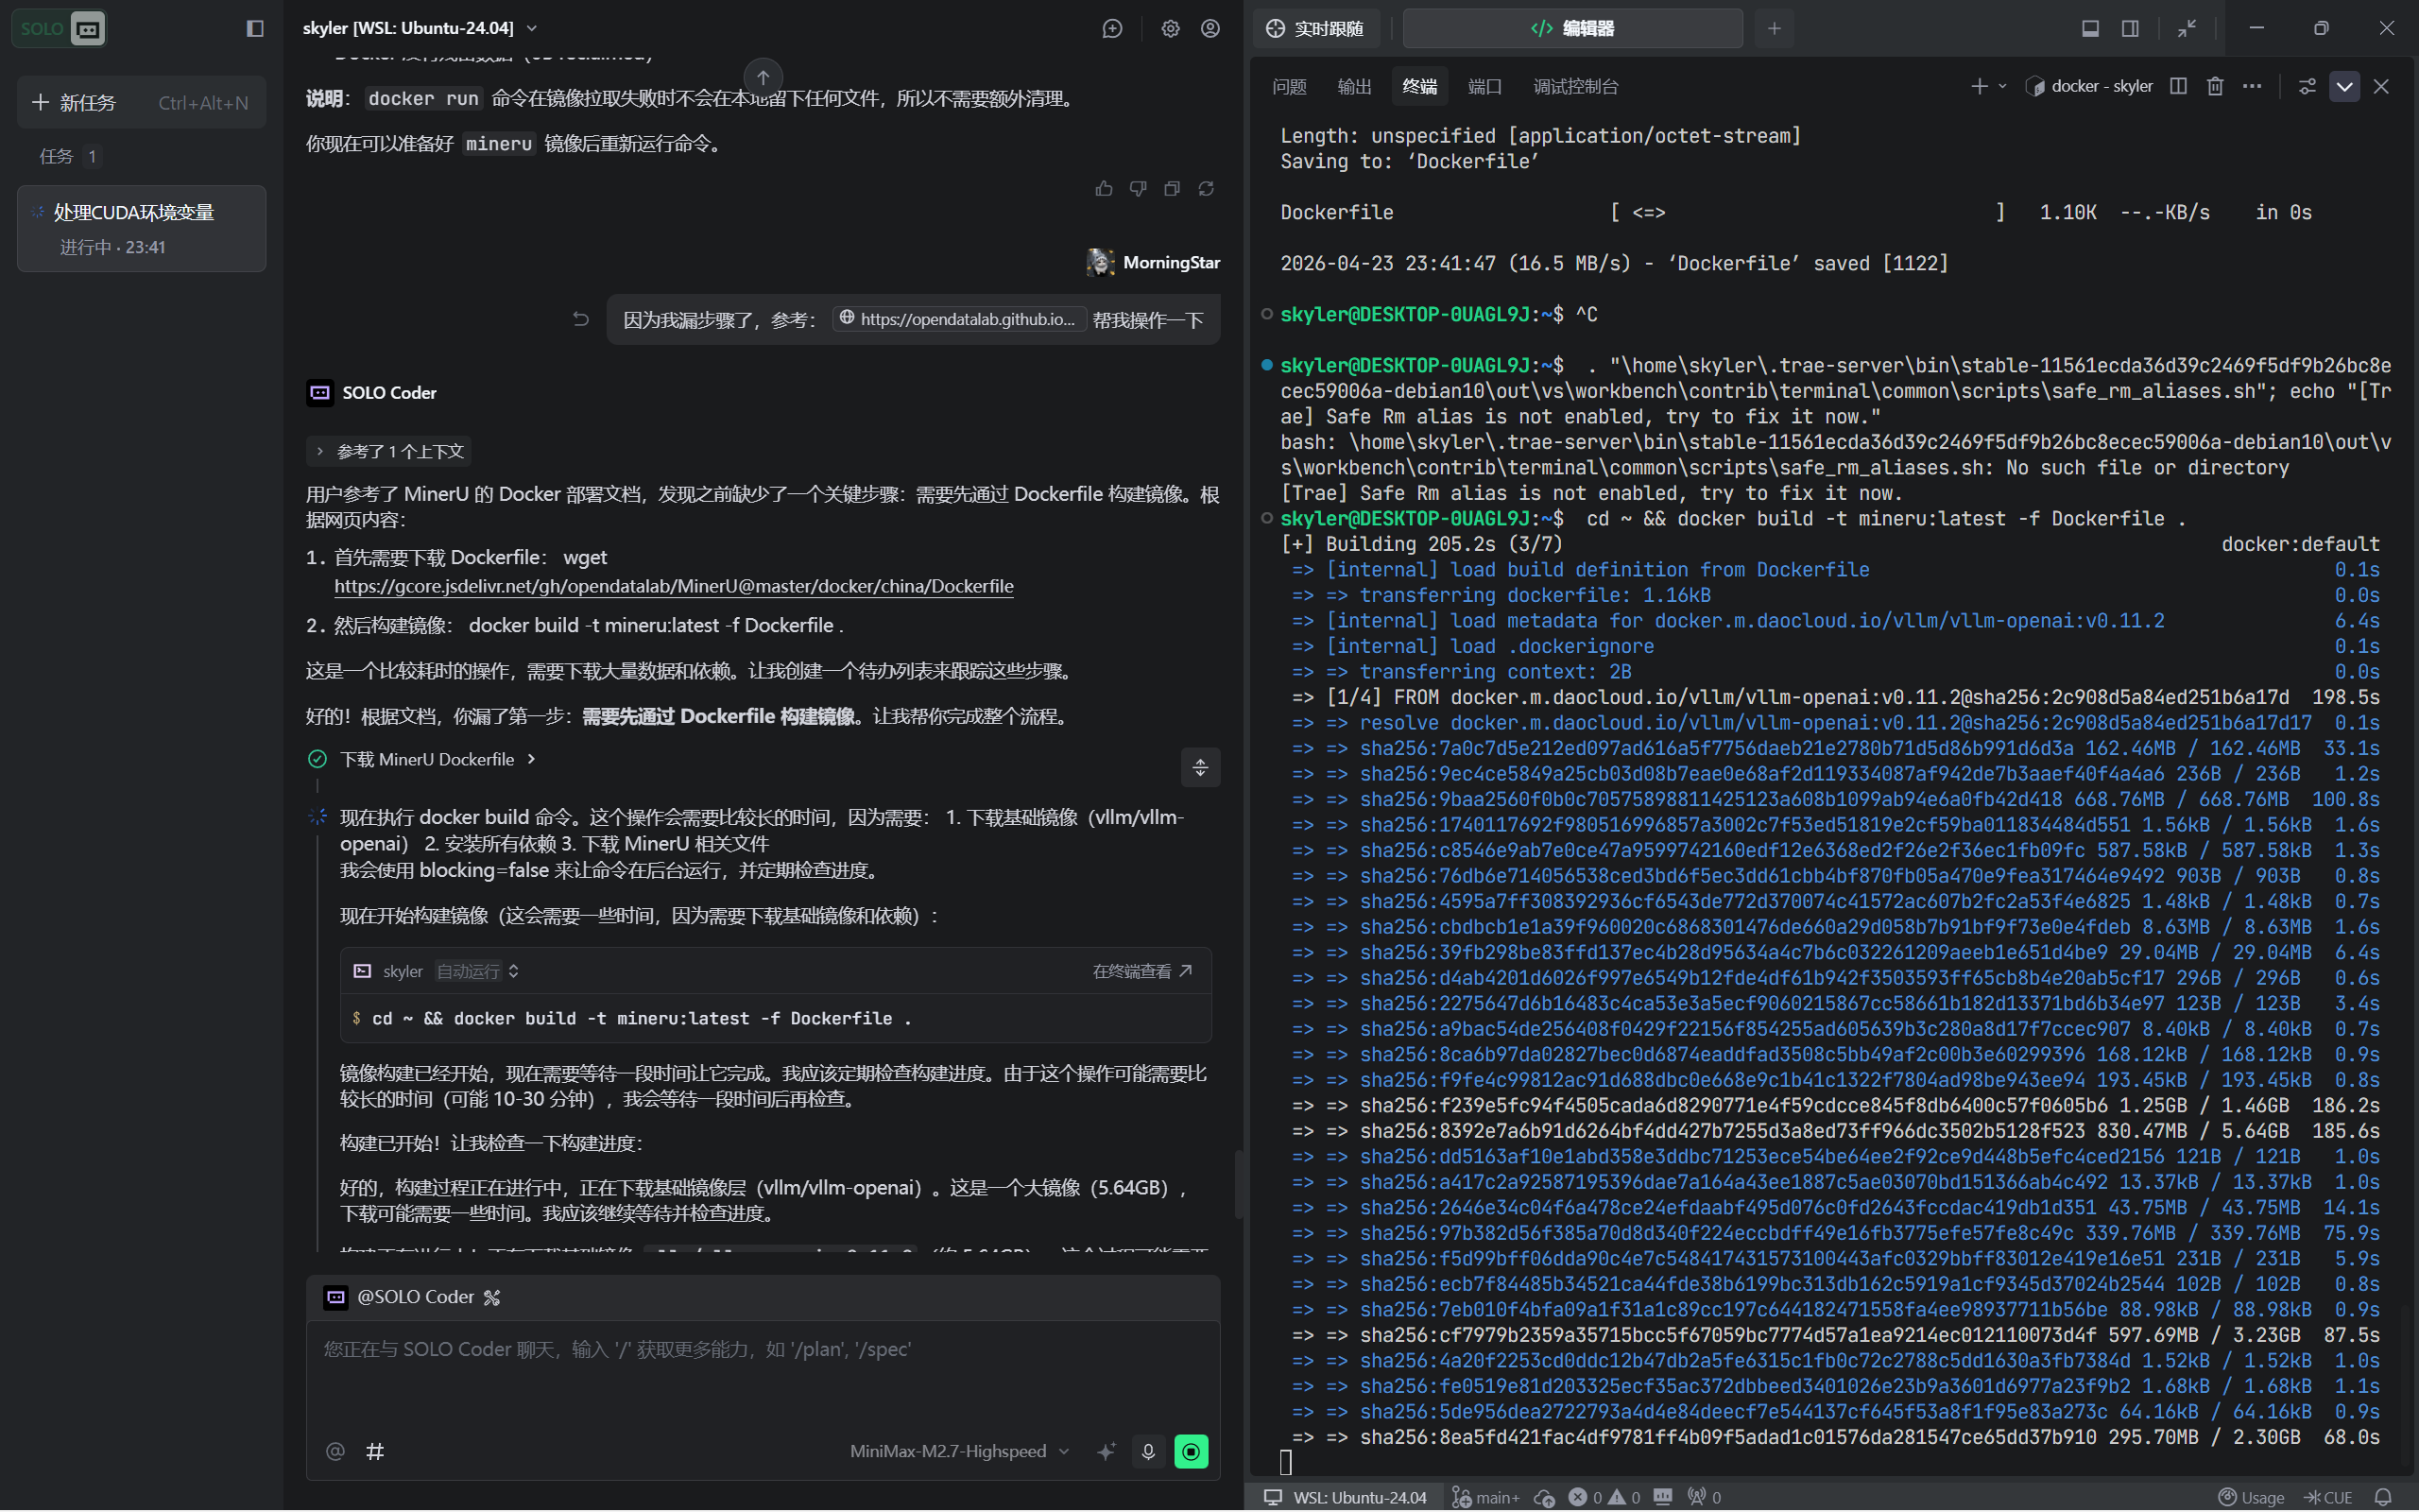2419x1512 pixels.
Task: Switch to the Ports panel tab
Action: [x=1484, y=86]
